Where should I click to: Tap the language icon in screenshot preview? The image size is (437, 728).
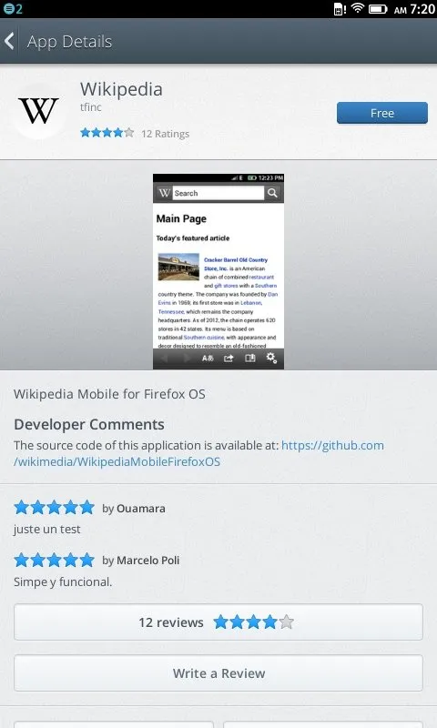tap(208, 359)
